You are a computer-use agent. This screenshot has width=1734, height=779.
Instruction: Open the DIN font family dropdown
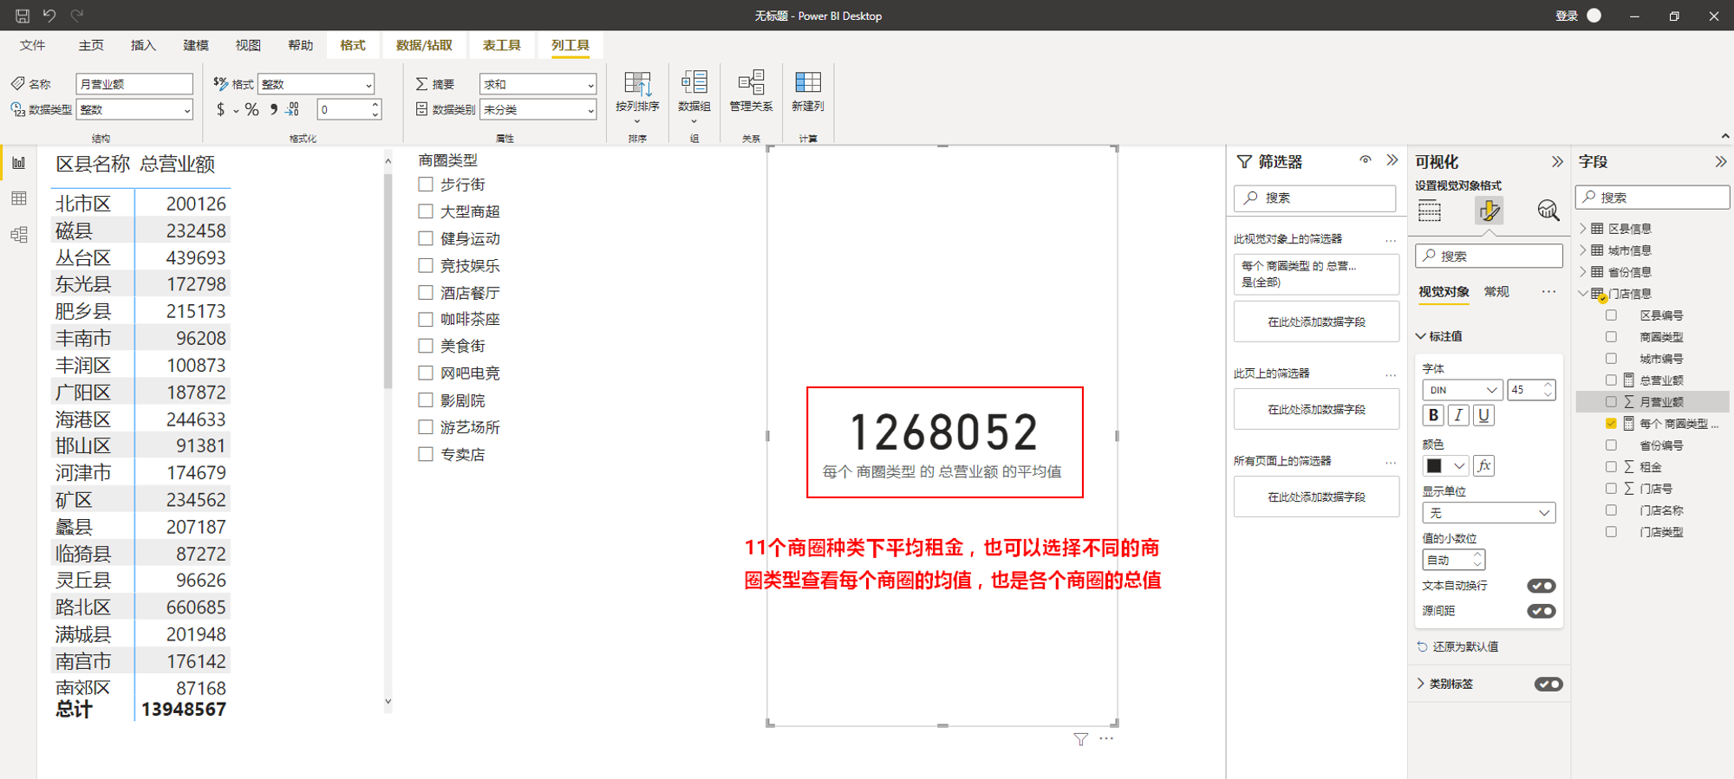coord(1462,390)
